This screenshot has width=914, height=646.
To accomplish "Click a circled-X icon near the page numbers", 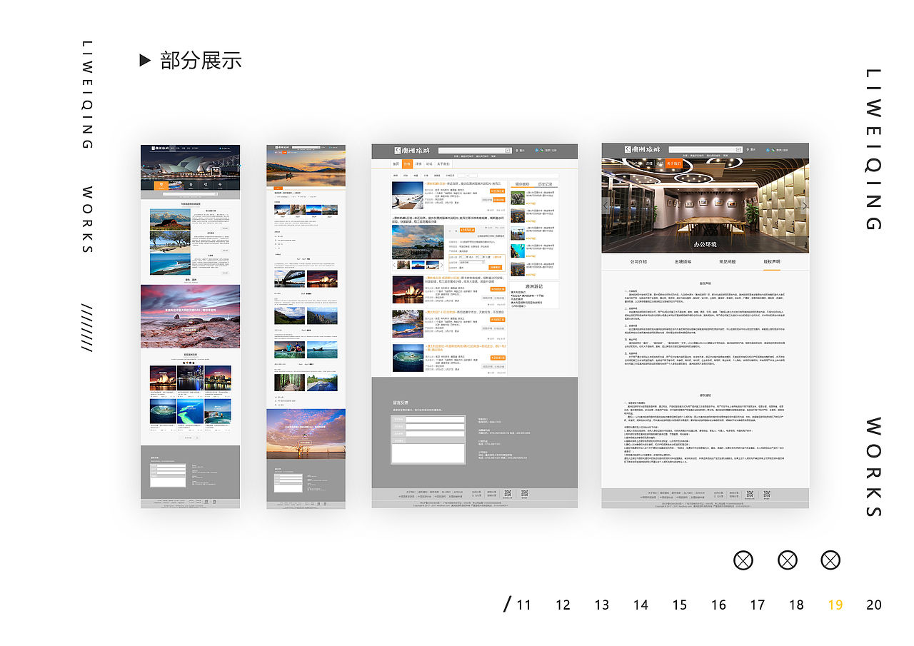I will 743,560.
